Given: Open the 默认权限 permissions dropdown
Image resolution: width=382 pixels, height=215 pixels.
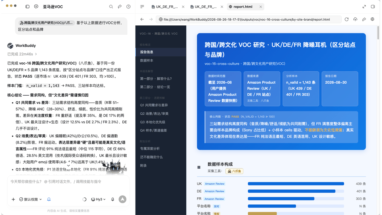Looking at the screenshot, I should pyautogui.click(x=30, y=199).
